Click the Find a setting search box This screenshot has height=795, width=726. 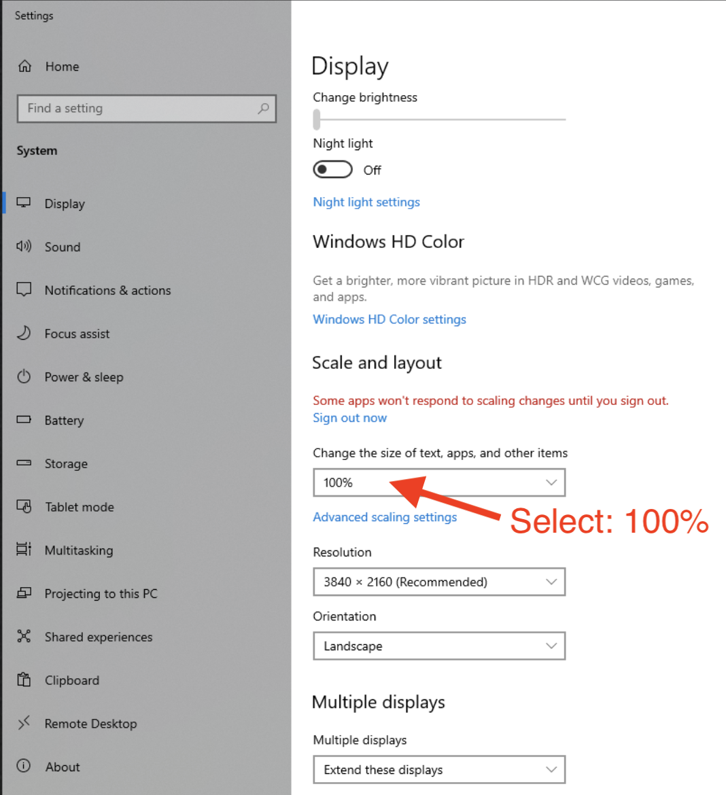pyautogui.click(x=139, y=109)
